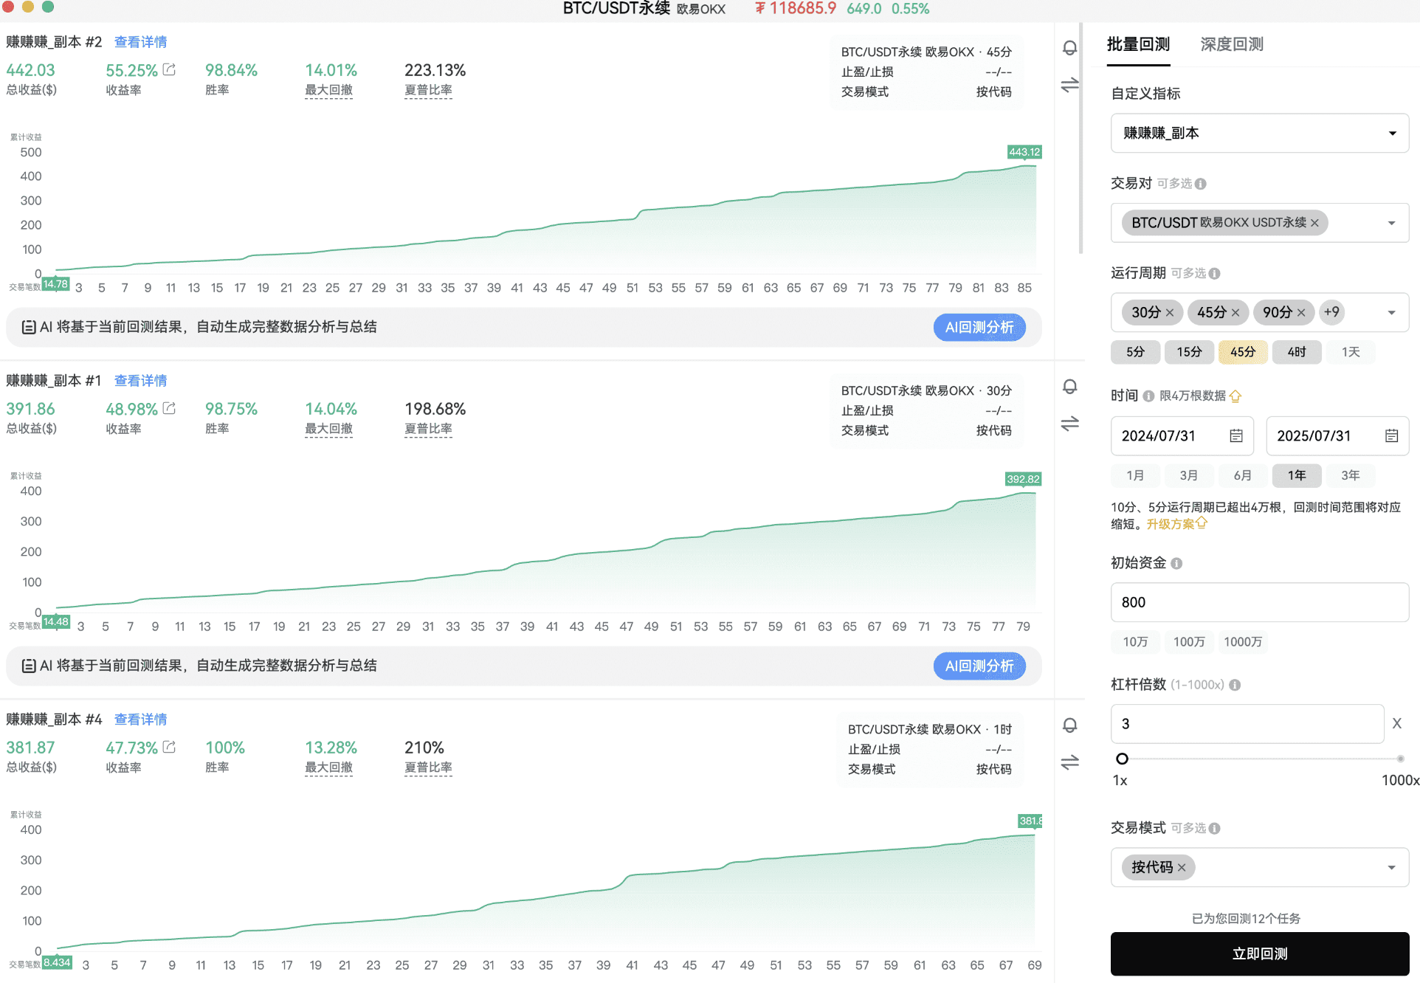The image size is (1420, 983).
Task: Remove BTC/USDT 欧易OKX USDT永续 tag
Action: click(1314, 223)
